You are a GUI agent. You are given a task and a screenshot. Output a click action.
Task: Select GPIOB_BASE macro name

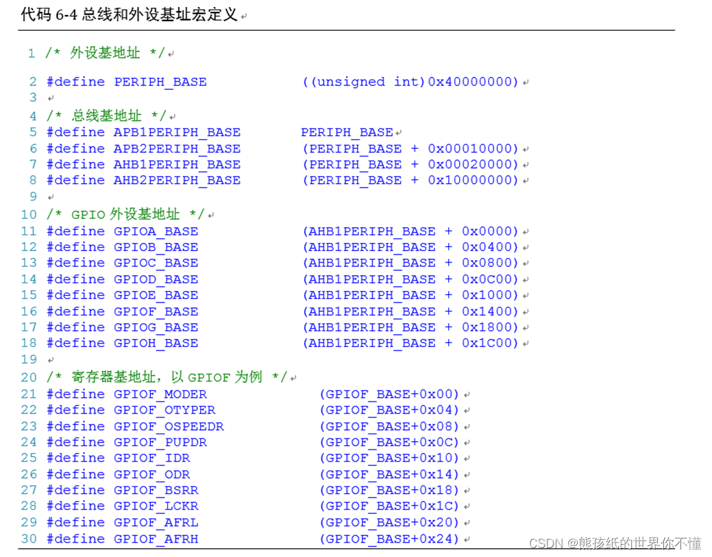click(156, 248)
